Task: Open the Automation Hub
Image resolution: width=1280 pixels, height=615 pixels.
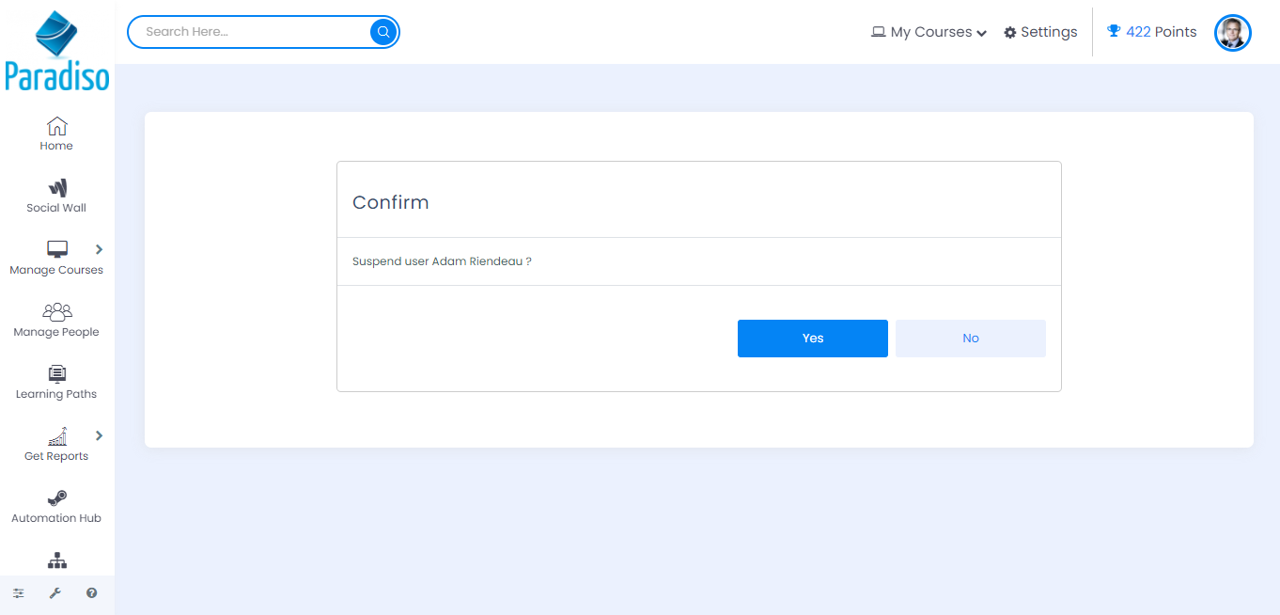Action: [56, 506]
